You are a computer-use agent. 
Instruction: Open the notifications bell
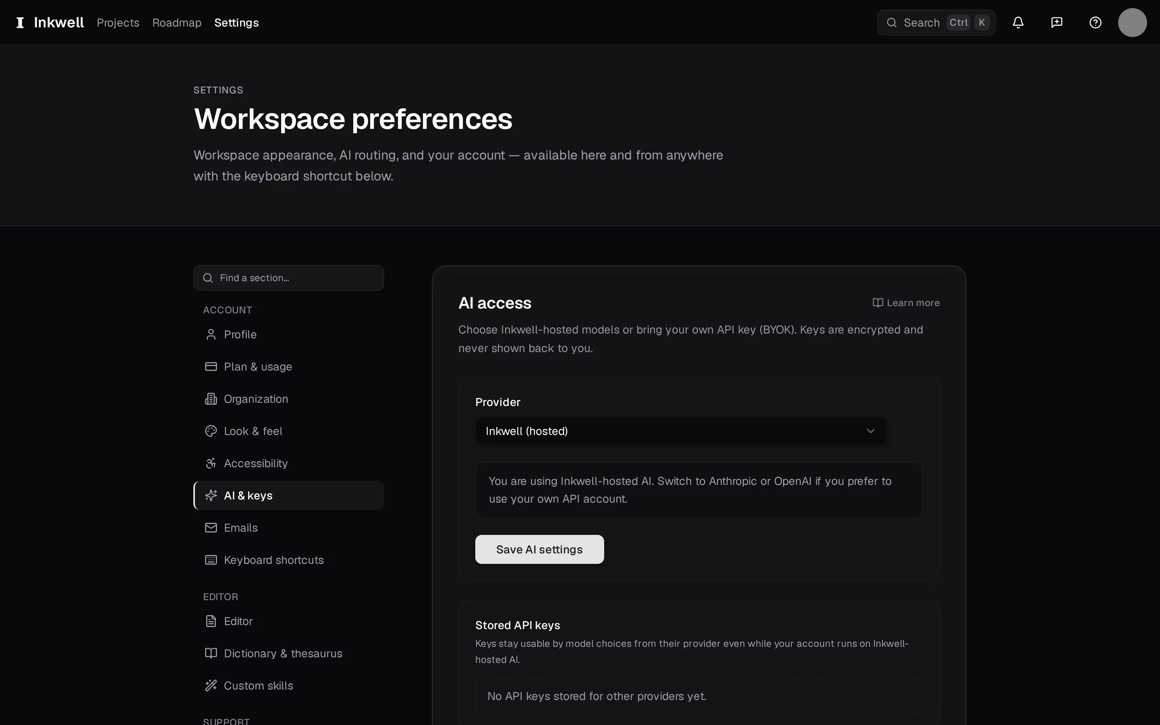[1018, 23]
